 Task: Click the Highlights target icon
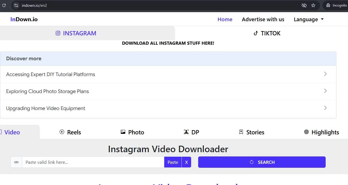(x=306, y=132)
